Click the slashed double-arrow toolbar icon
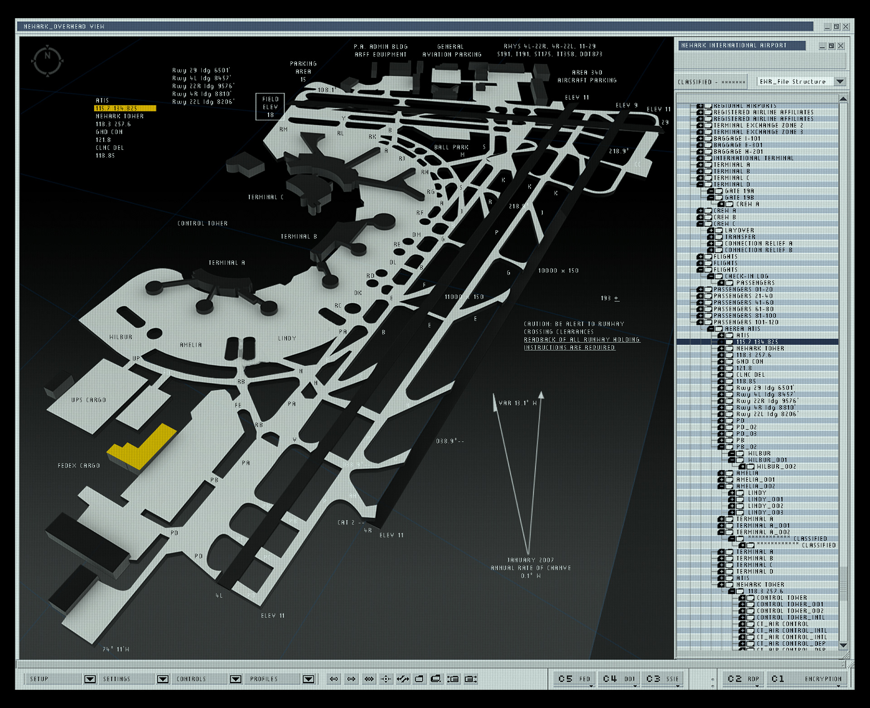870x708 pixels. tap(402, 679)
